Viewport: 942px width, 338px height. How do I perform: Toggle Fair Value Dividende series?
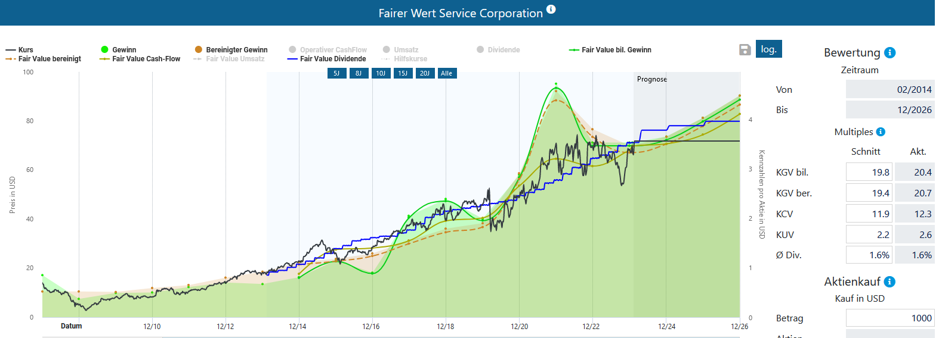(326, 59)
